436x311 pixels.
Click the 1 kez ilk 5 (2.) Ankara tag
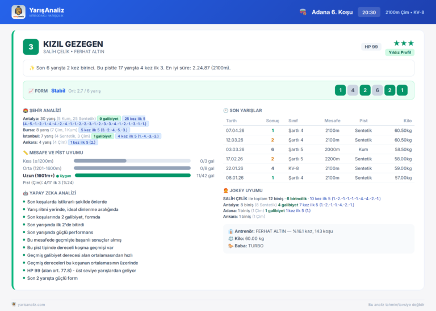tap(83, 142)
